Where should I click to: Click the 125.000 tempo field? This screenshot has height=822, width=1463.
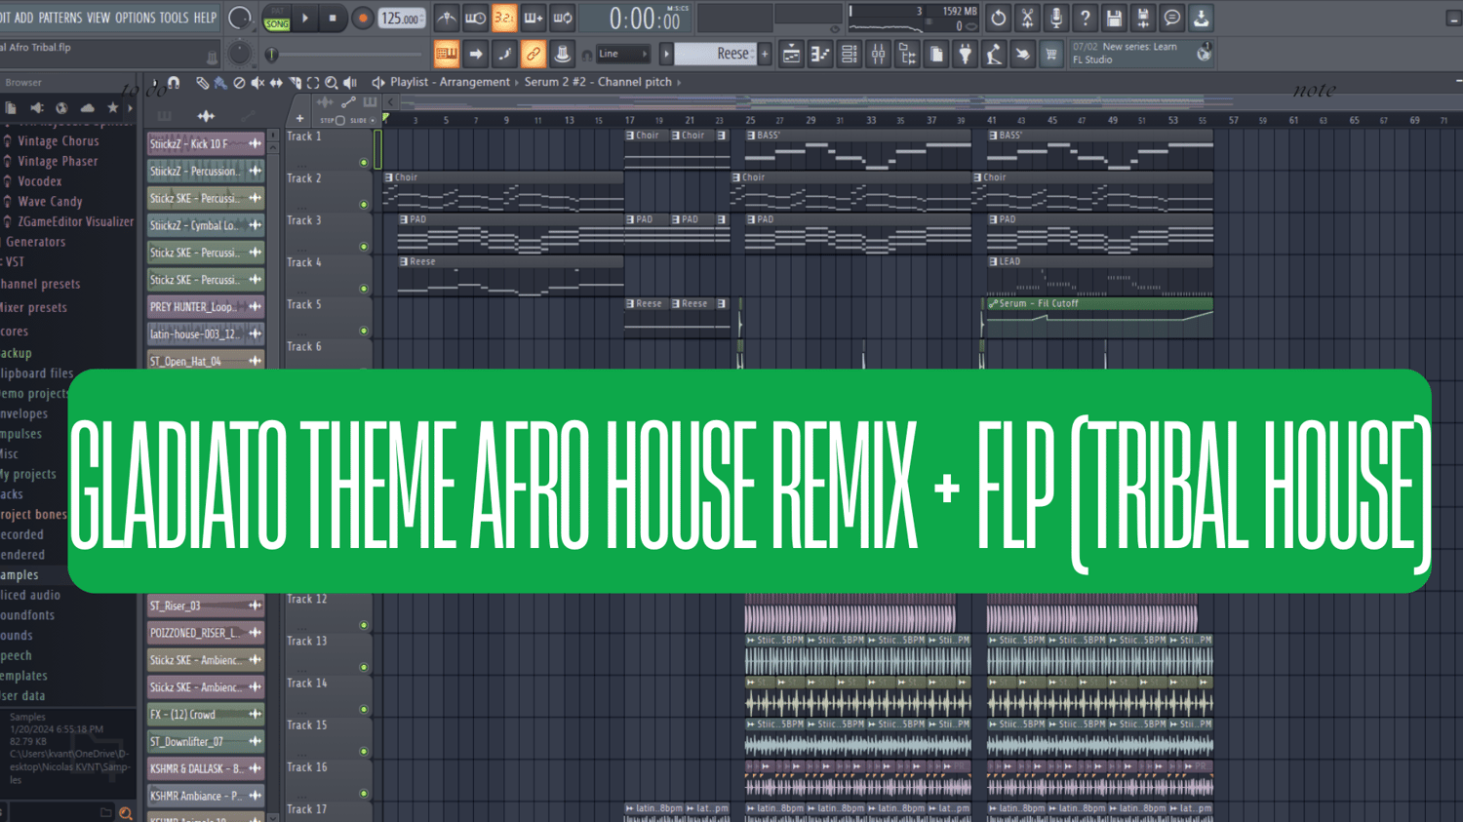[x=402, y=19]
